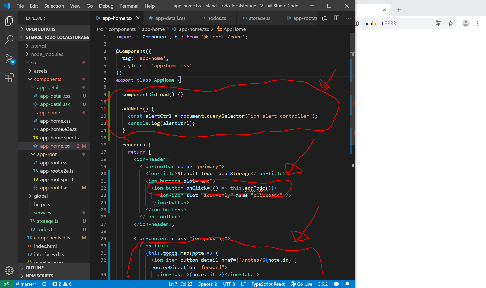Change end of line sequence LF
The image size is (486, 288).
(243, 284)
